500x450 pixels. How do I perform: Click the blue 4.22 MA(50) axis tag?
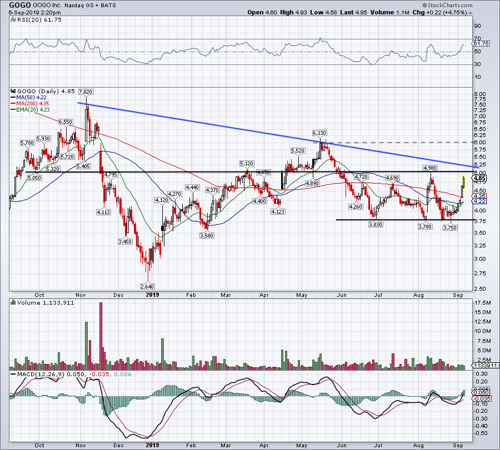479,201
